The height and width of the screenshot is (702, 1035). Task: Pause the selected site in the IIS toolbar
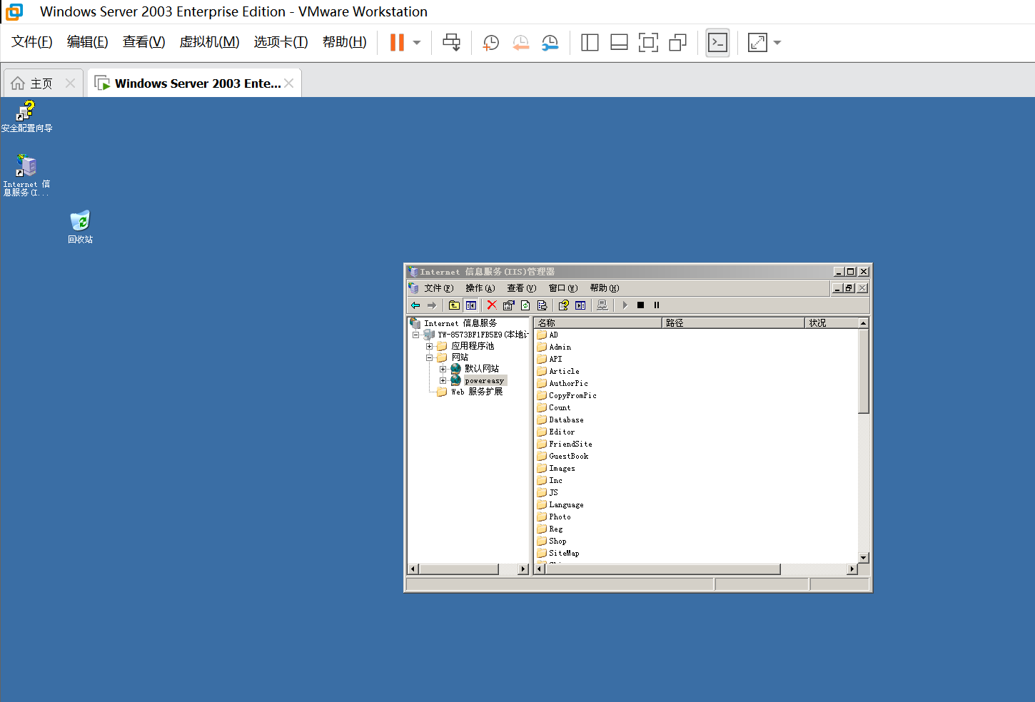[657, 305]
